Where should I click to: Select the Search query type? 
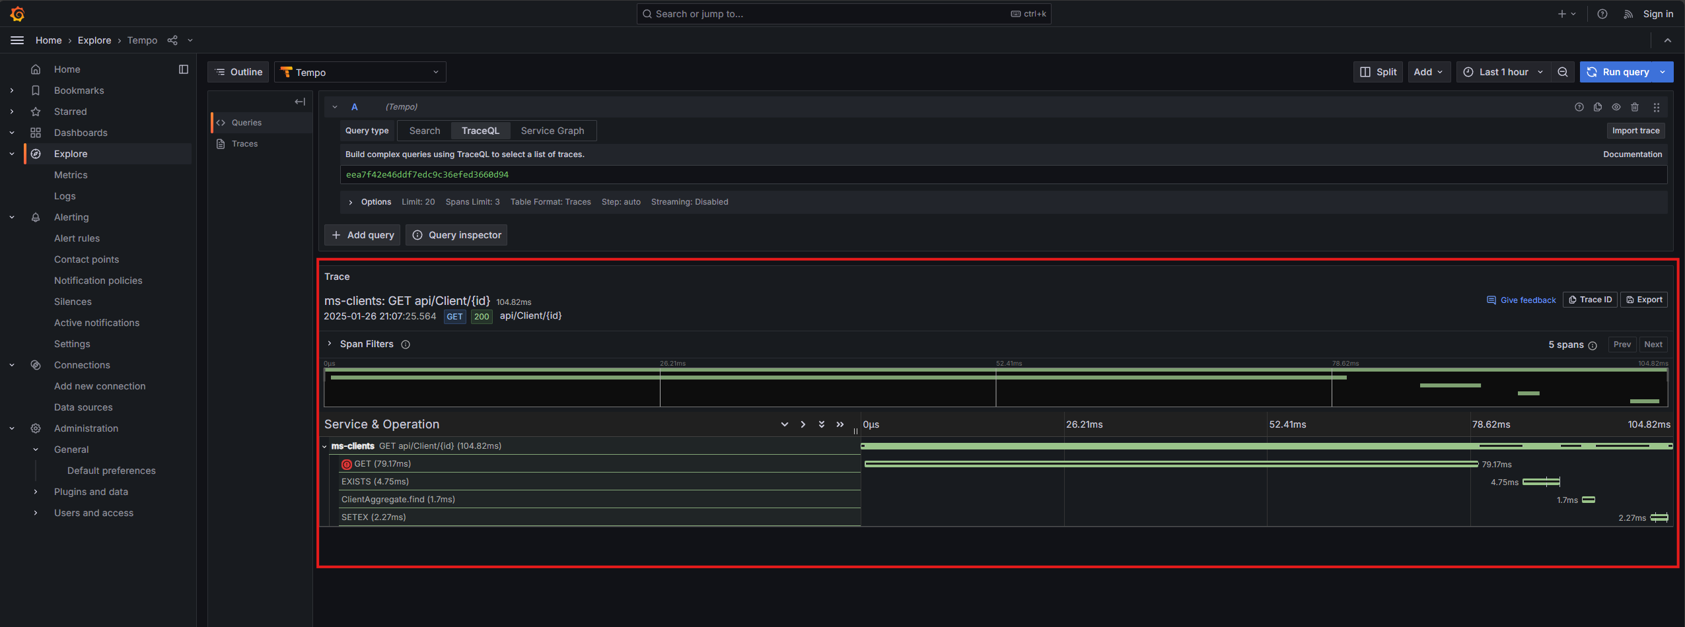425,131
